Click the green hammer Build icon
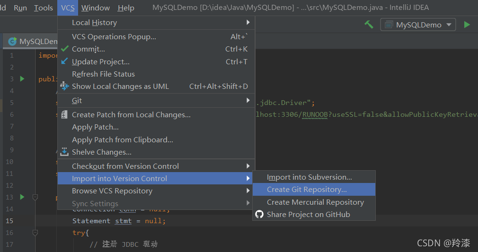 click(x=369, y=25)
